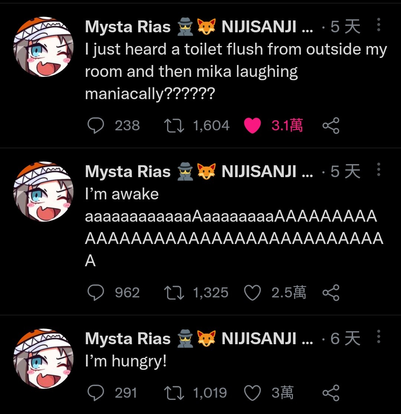
Task: Open the "I'm hungry!" tweet text
Action: [126, 361]
